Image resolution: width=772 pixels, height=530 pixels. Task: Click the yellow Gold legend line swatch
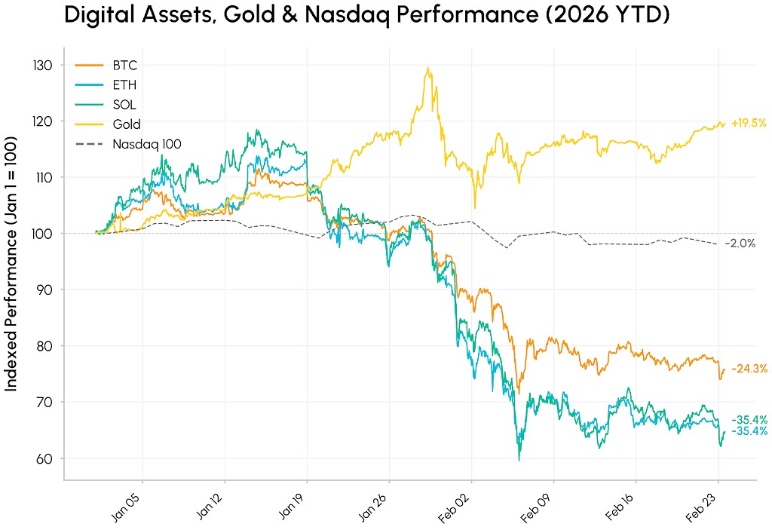point(90,124)
